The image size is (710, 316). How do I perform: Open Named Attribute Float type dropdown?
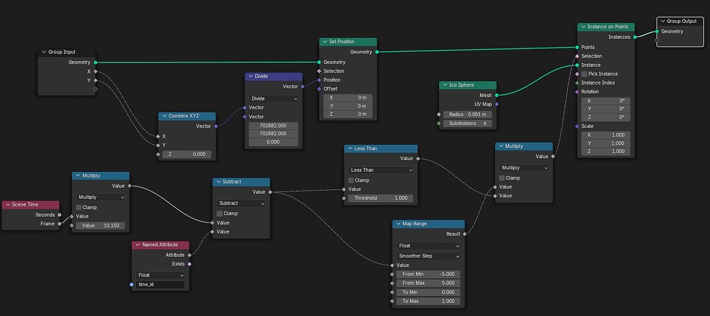click(x=160, y=275)
